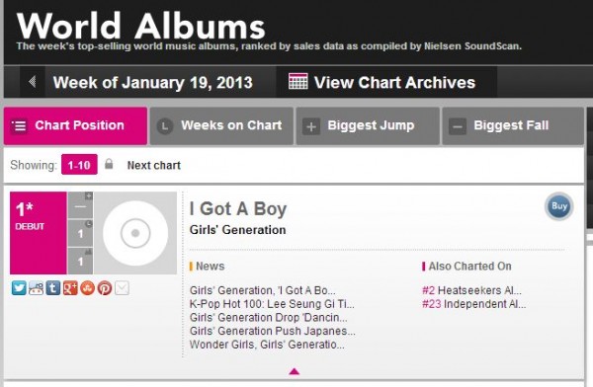593x387 pixels.
Task: Share chart entry on Twitter
Action: [19, 288]
